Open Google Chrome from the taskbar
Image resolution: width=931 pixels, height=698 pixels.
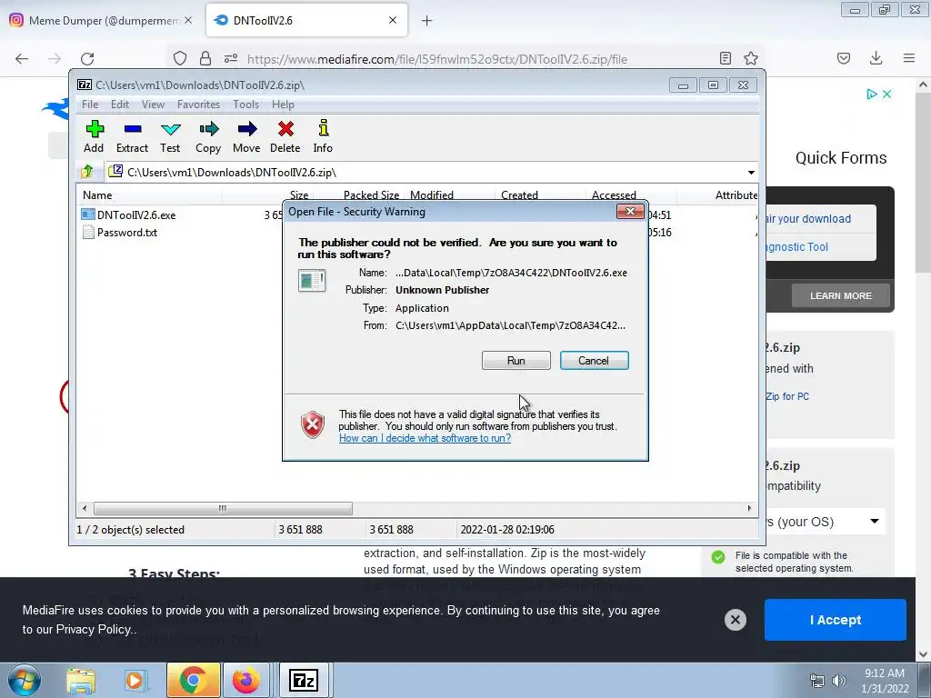pyautogui.click(x=193, y=680)
